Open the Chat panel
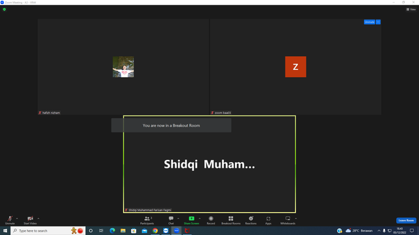Image resolution: width=419 pixels, height=235 pixels. pos(171,220)
